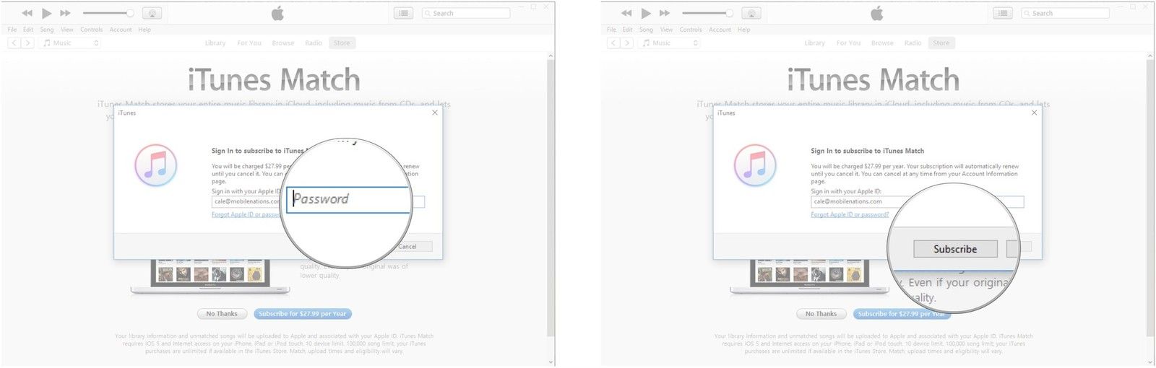Click forward navigation arrow in right window
Viewport: 1156px width, 368px height.
627,43
